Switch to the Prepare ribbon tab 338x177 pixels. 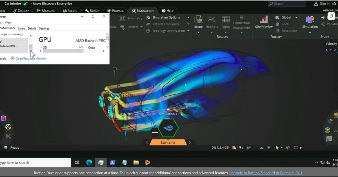point(115,11)
